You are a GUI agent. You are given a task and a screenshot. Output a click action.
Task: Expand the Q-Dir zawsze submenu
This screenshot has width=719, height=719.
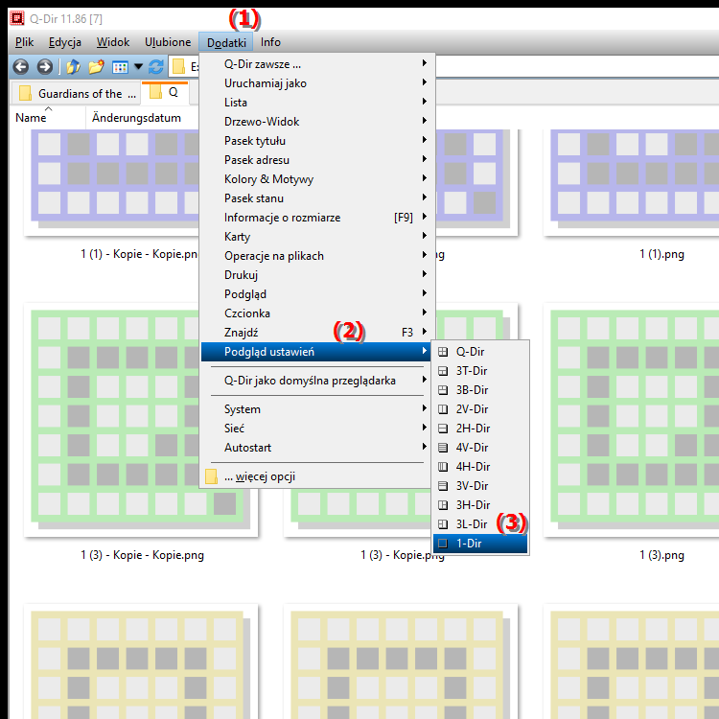pos(317,64)
